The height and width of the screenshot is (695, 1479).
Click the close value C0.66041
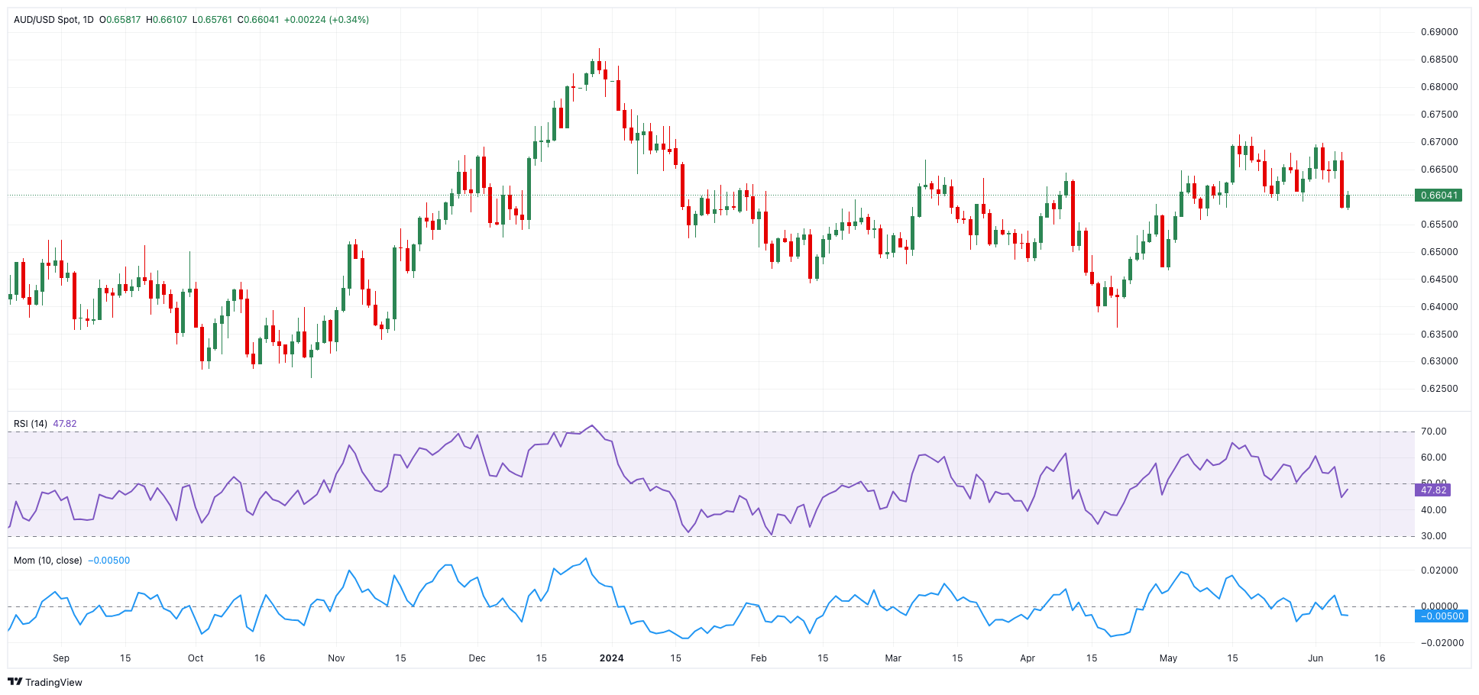pyautogui.click(x=258, y=20)
